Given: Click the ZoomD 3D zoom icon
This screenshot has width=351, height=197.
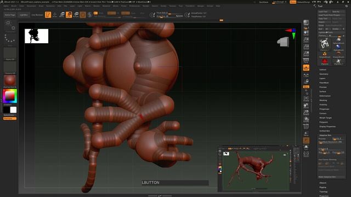Looking at the screenshot, I should tap(306, 113).
